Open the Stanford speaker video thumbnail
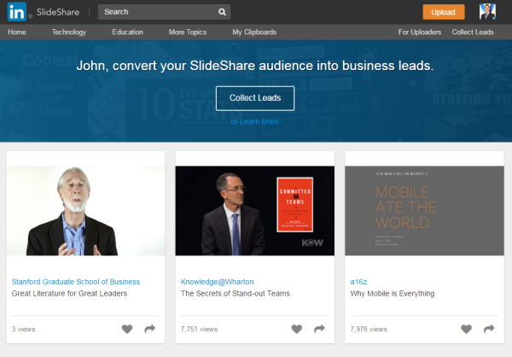The width and height of the screenshot is (512, 357). tap(85, 211)
